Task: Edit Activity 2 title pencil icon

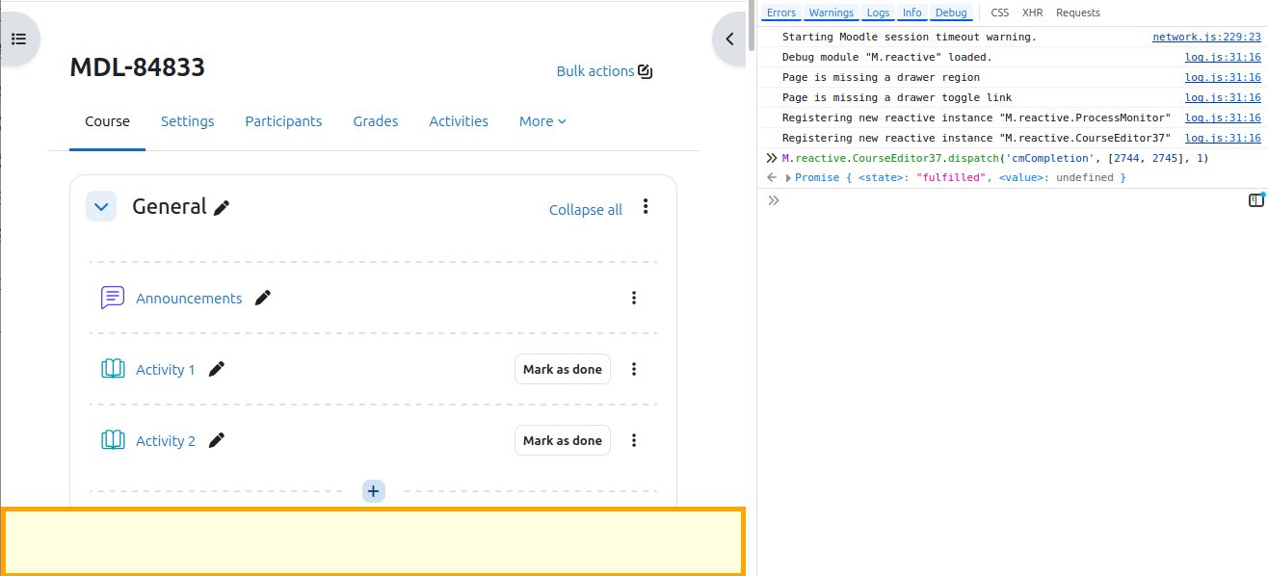Action: 217,440
